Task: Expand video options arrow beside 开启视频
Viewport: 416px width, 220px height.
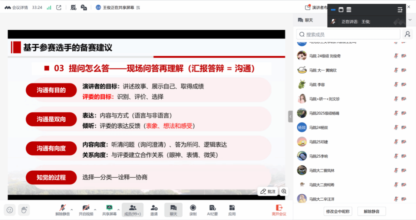Action: point(95,210)
